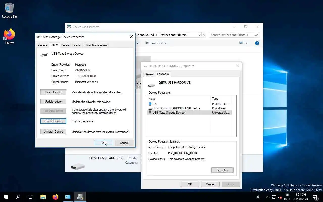Click the Devices and Printers breadcrumb
Screen dimensions: 323x202
[173, 35]
